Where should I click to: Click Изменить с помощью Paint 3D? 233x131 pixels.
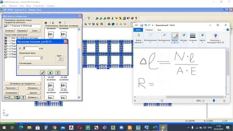pos(216,38)
